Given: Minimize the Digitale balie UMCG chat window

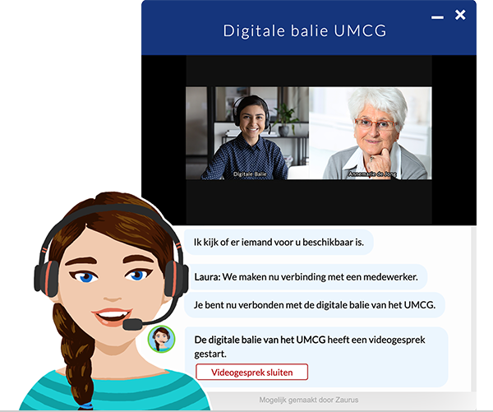Looking at the screenshot, I should (x=437, y=17).
